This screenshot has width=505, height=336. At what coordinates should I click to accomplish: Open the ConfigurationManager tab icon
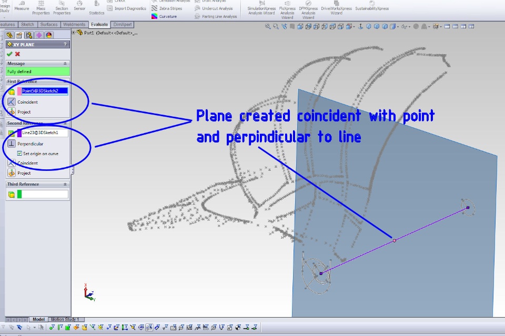tap(29, 35)
